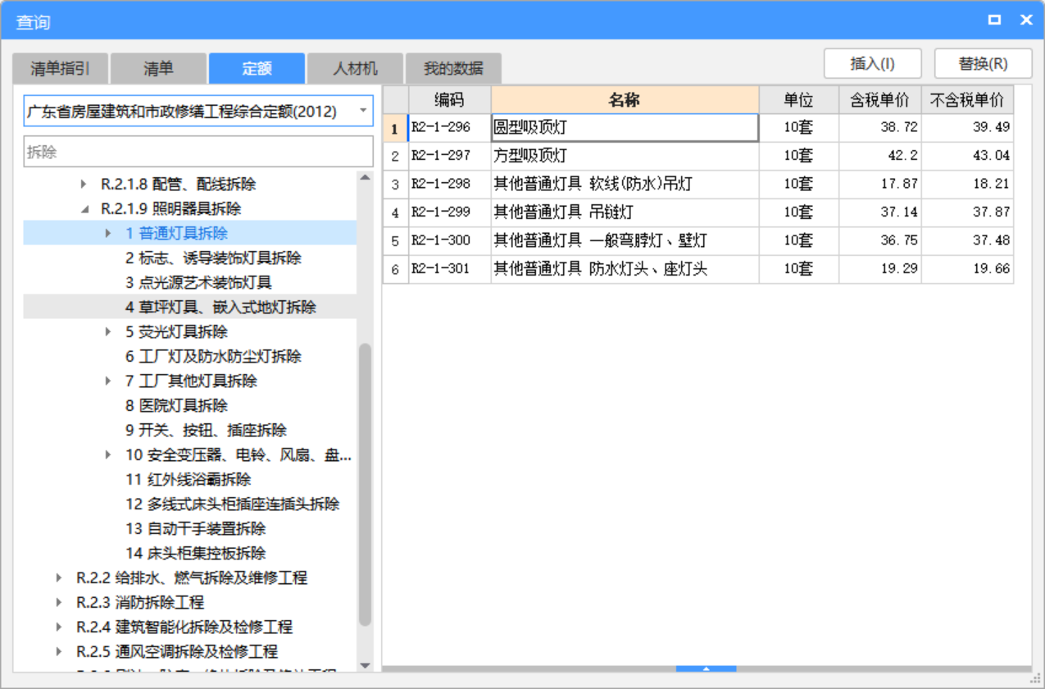Click 其他普通灯具 一般弯脖灯、壁灯 cell
The height and width of the screenshot is (689, 1045).
625,240
